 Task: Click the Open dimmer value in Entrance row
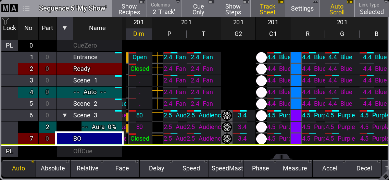[x=140, y=57]
